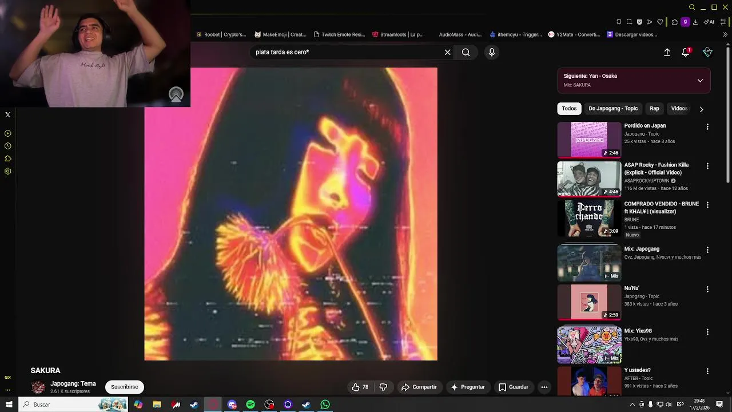This screenshot has height=412, width=732.
Task: Show hidden bookmarks with double chevron
Action: (x=725, y=34)
